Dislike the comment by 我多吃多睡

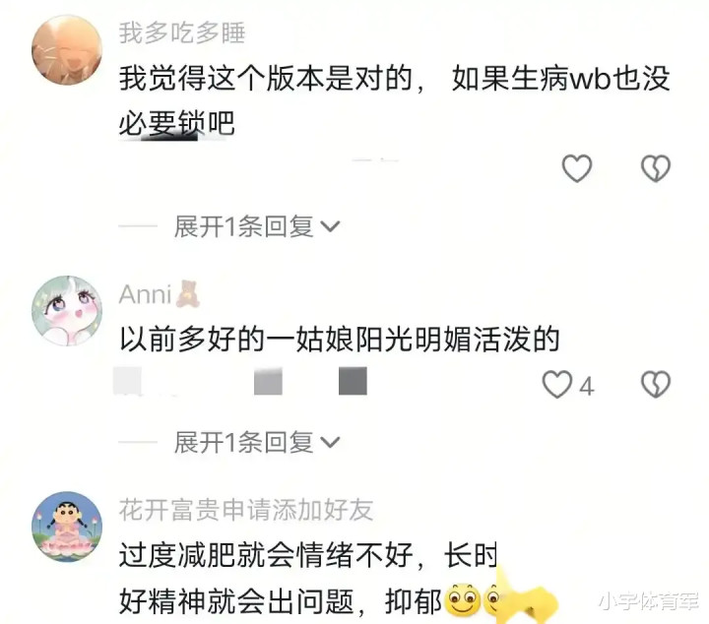[x=656, y=168]
